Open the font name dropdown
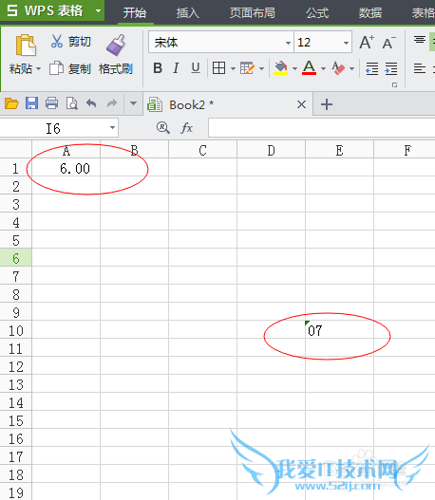 [288, 43]
